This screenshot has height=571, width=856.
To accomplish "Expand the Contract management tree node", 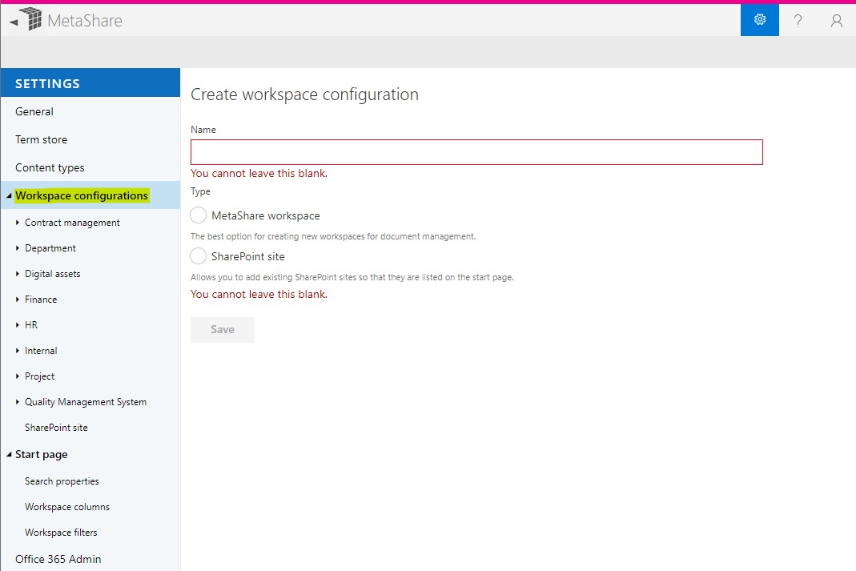I will pos(18,223).
